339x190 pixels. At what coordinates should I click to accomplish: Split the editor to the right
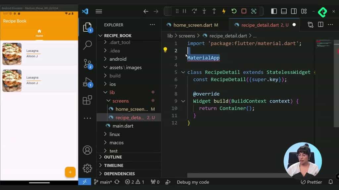point(320,25)
